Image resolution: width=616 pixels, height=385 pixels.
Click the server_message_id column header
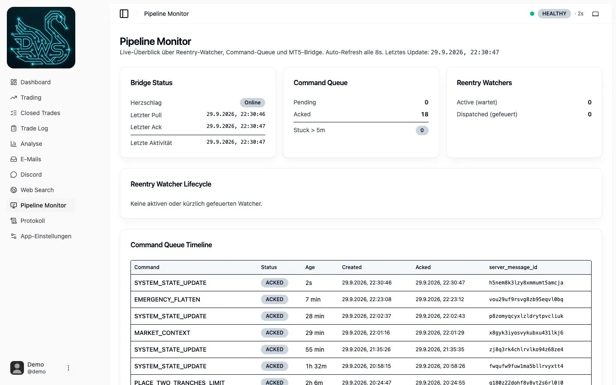coord(513,267)
